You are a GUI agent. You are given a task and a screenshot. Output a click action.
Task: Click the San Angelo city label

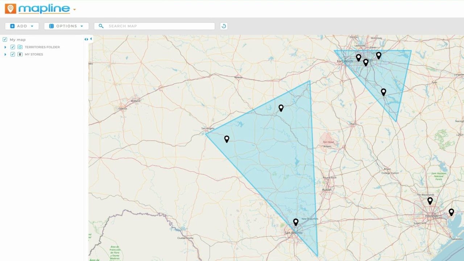pos(208,128)
